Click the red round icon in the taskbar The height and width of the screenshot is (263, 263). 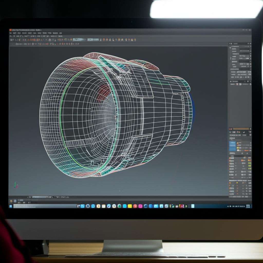pyautogui.click(x=135, y=206)
